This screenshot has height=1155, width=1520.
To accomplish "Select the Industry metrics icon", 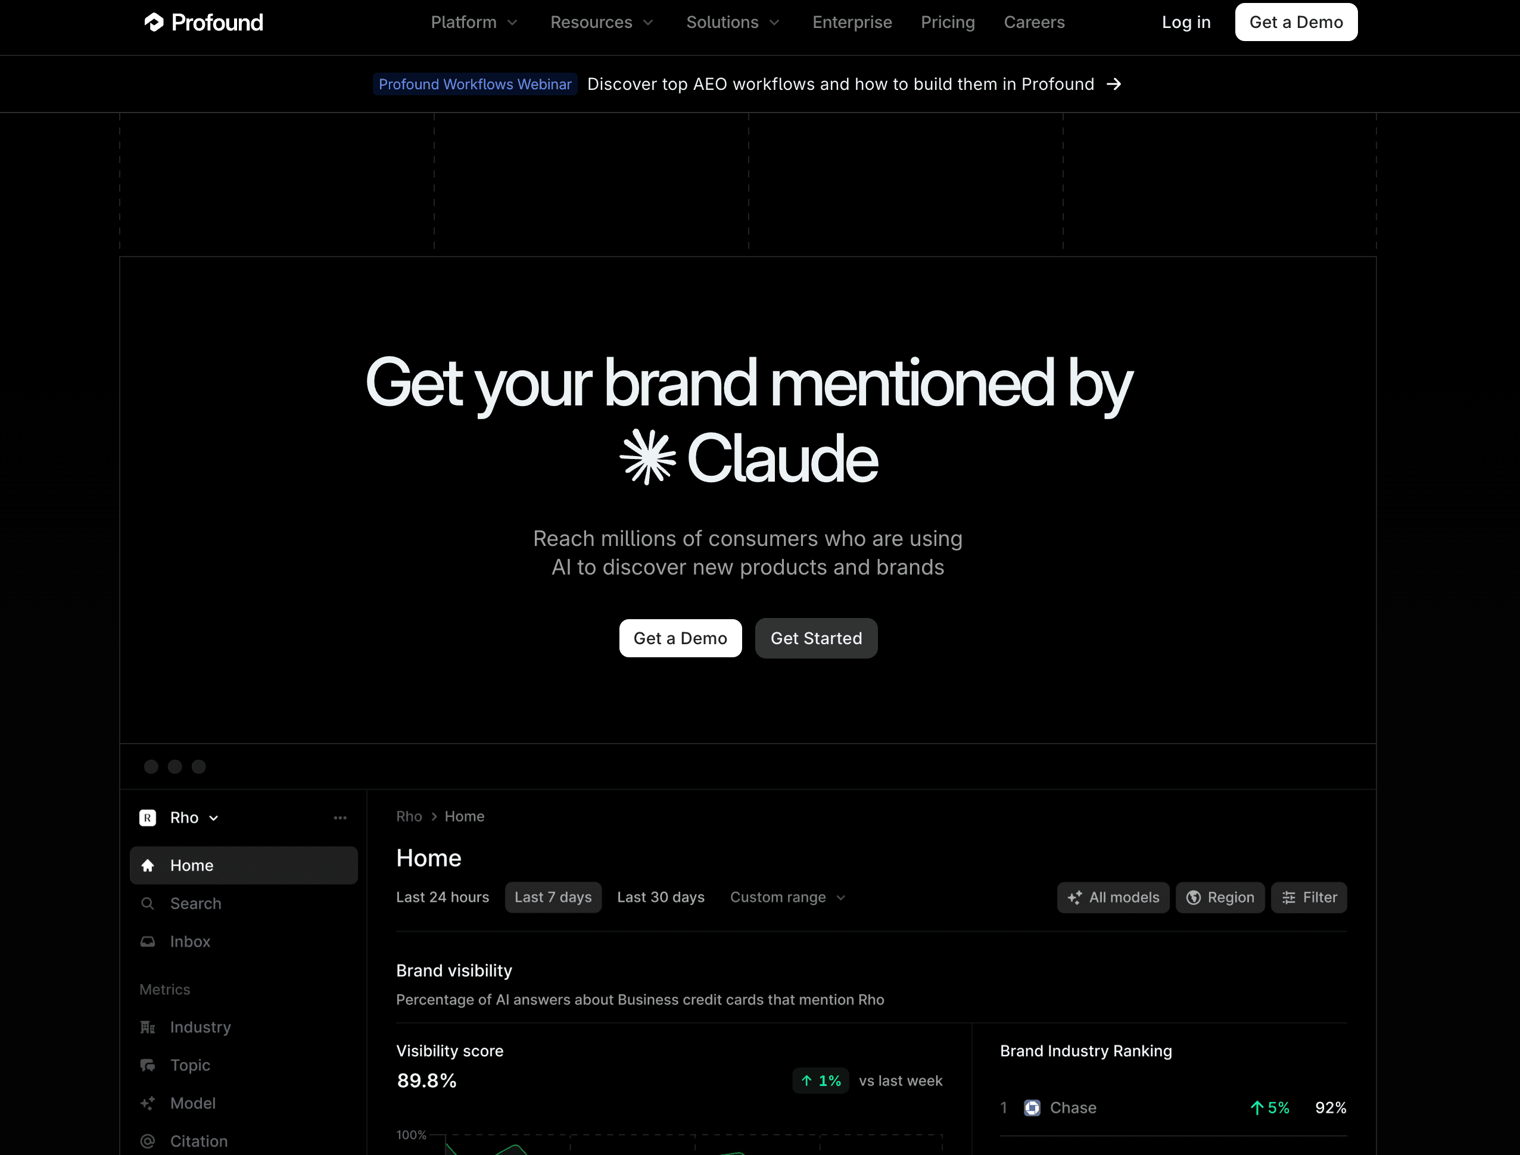I will (148, 1026).
